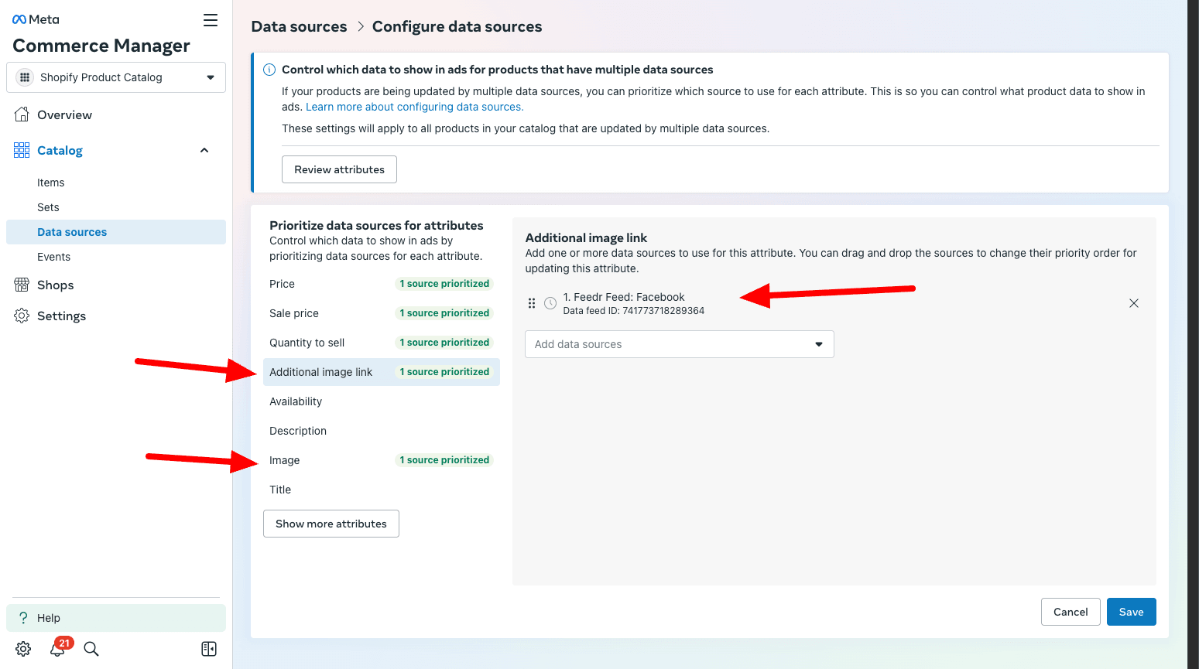The width and height of the screenshot is (1199, 669).
Task: Open notifications via the bell icon
Action: tap(57, 649)
